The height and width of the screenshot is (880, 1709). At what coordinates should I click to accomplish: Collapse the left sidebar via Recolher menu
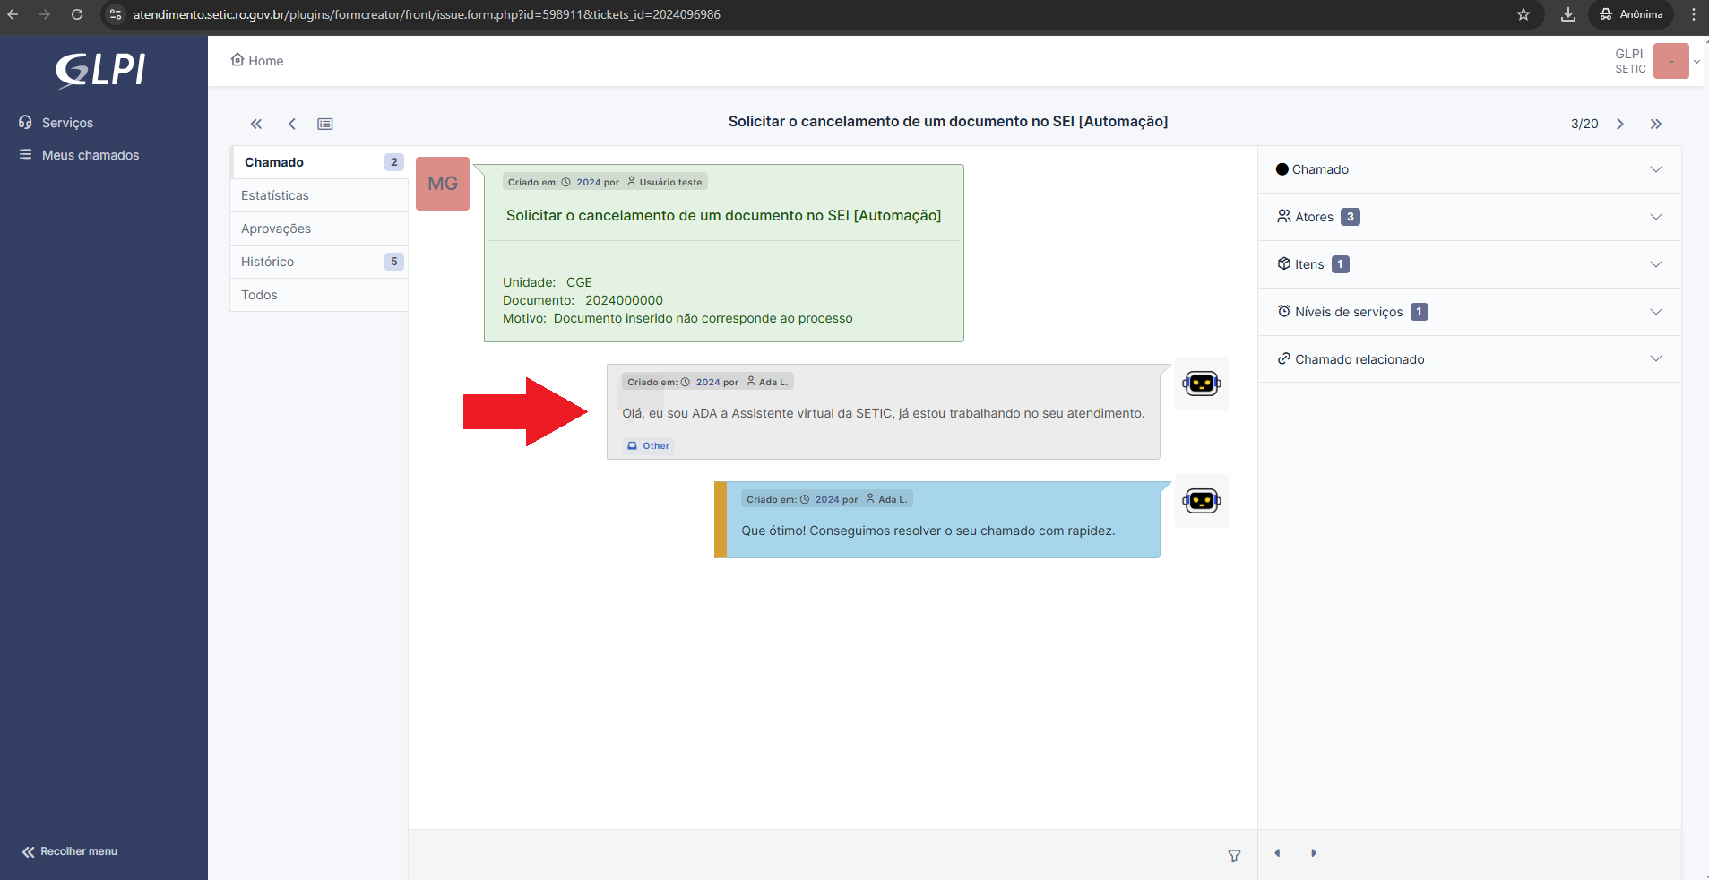pos(69,850)
